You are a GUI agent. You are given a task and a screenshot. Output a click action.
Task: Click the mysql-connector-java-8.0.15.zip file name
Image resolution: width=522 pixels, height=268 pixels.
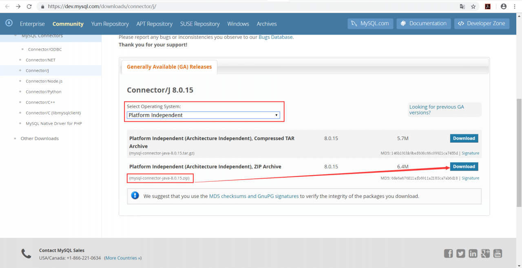click(x=160, y=178)
